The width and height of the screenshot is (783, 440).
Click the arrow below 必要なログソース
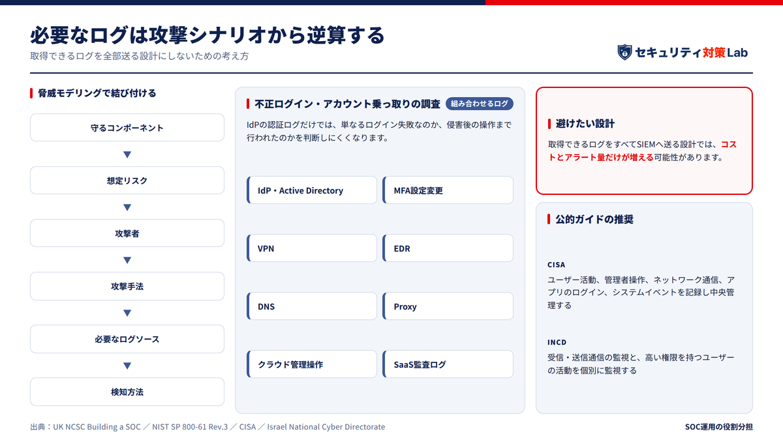(x=127, y=366)
